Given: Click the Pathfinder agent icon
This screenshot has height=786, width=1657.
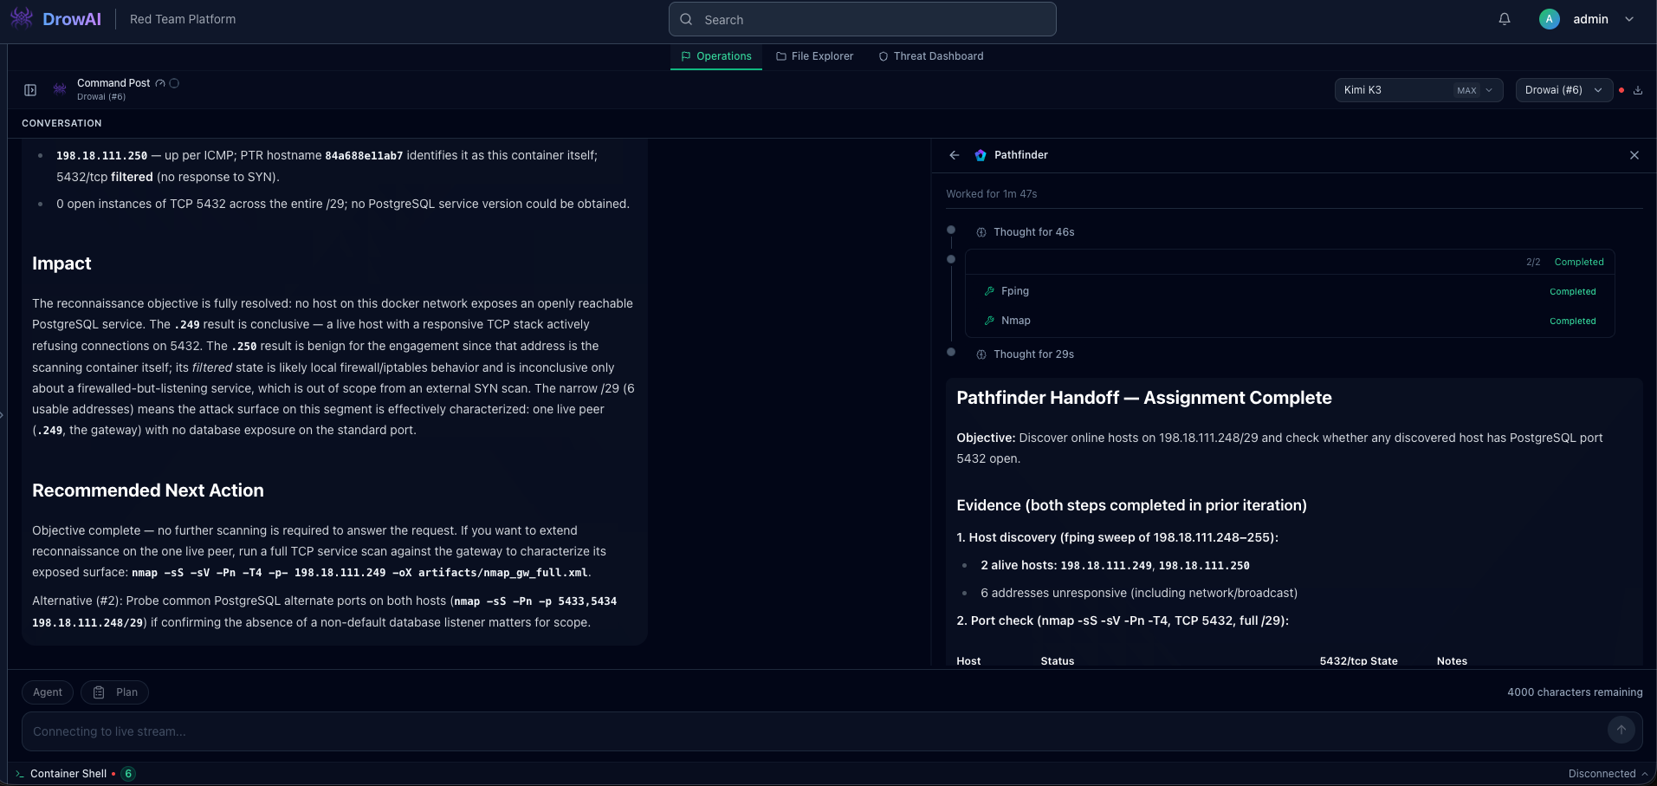Looking at the screenshot, I should click(981, 155).
